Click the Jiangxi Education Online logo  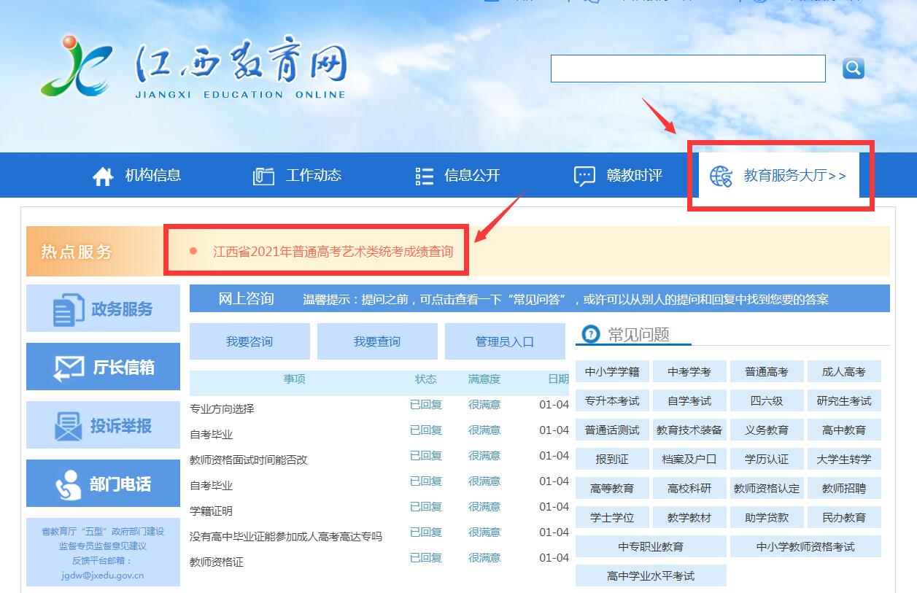195,68
